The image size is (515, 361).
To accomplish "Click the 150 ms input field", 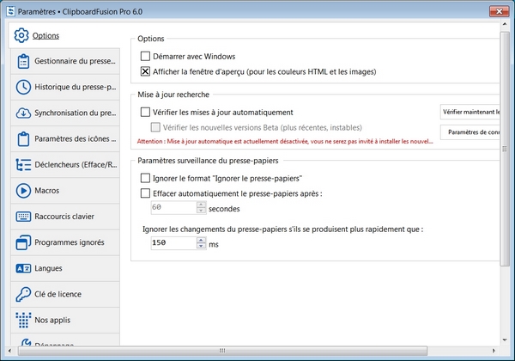I will [x=173, y=243].
